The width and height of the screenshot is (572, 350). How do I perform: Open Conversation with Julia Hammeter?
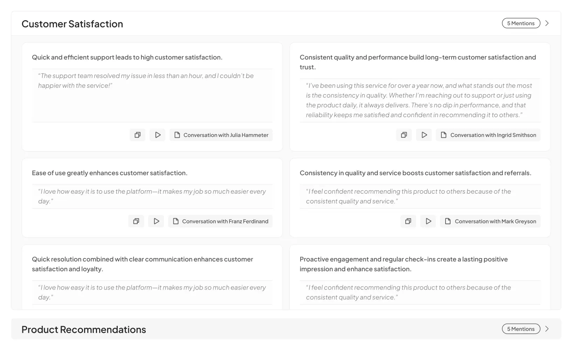tap(221, 135)
